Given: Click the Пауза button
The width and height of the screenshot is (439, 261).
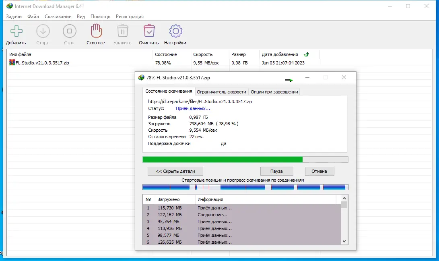Looking at the screenshot, I should click(x=276, y=171).
